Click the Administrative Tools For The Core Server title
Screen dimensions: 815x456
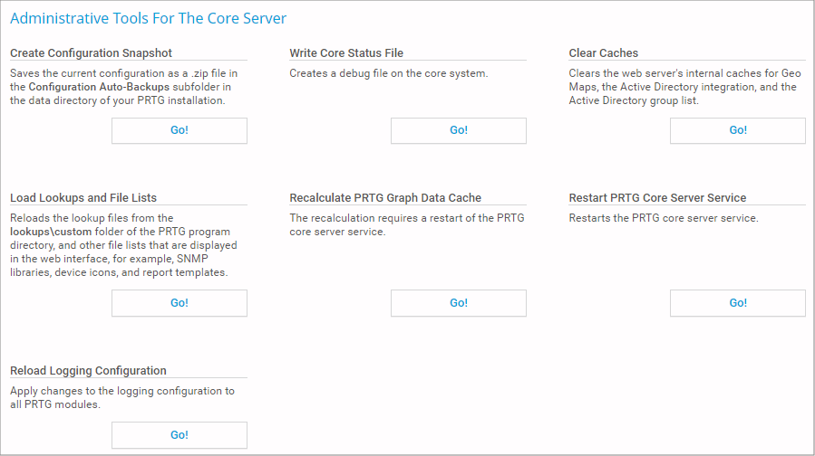[x=149, y=18]
